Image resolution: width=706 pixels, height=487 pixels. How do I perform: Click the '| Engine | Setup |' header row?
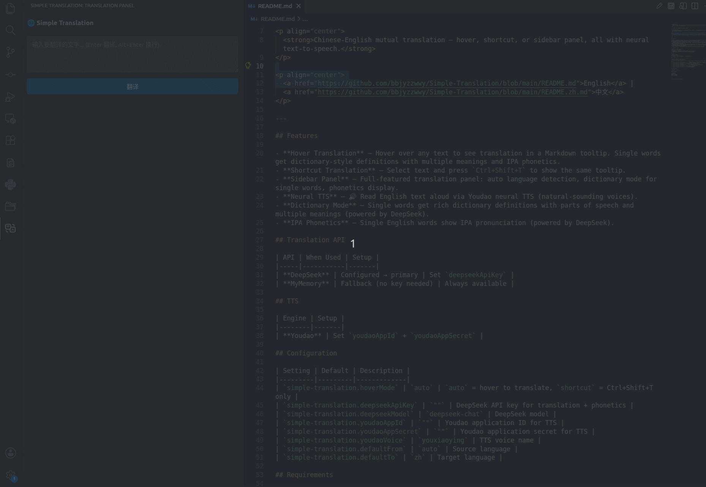pyautogui.click(x=310, y=318)
